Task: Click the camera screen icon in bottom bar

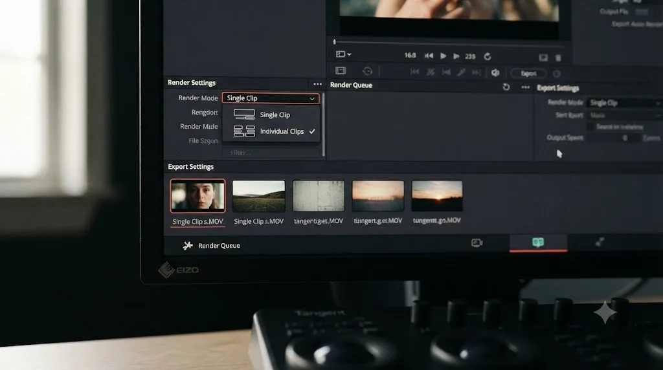Action: [x=477, y=243]
